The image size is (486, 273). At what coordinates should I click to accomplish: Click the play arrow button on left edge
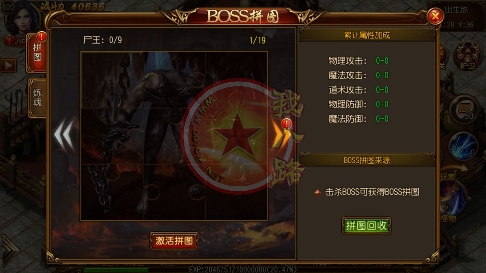[x=8, y=65]
